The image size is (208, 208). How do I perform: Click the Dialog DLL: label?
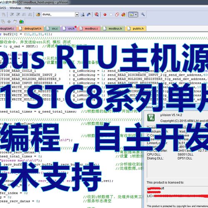(155, 158)
